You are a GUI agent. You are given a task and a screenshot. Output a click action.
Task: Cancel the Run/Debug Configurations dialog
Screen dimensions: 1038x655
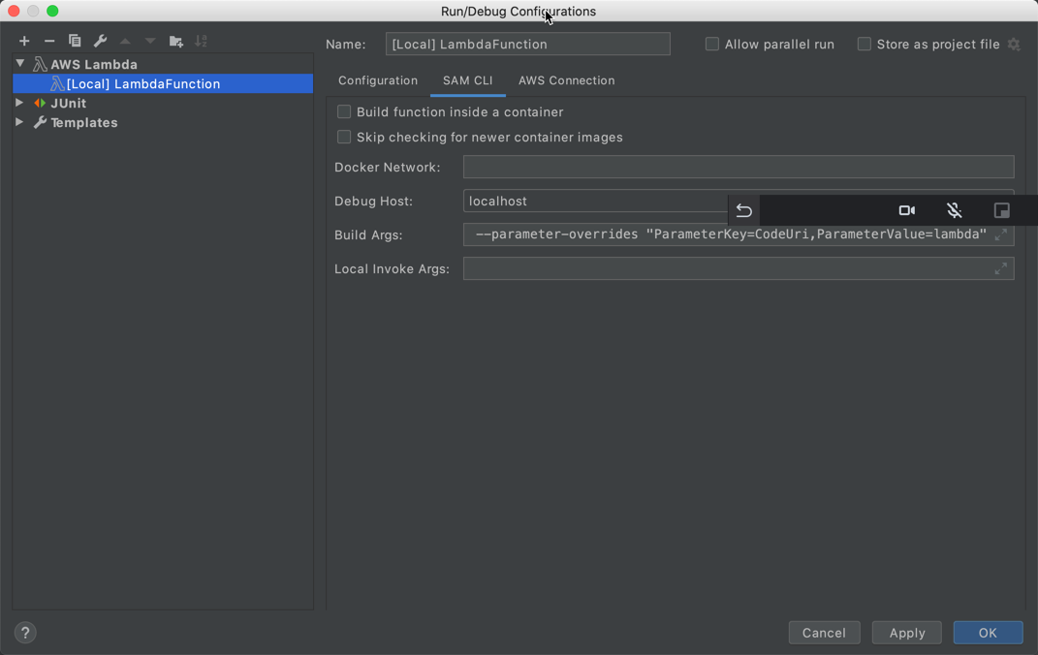point(824,632)
